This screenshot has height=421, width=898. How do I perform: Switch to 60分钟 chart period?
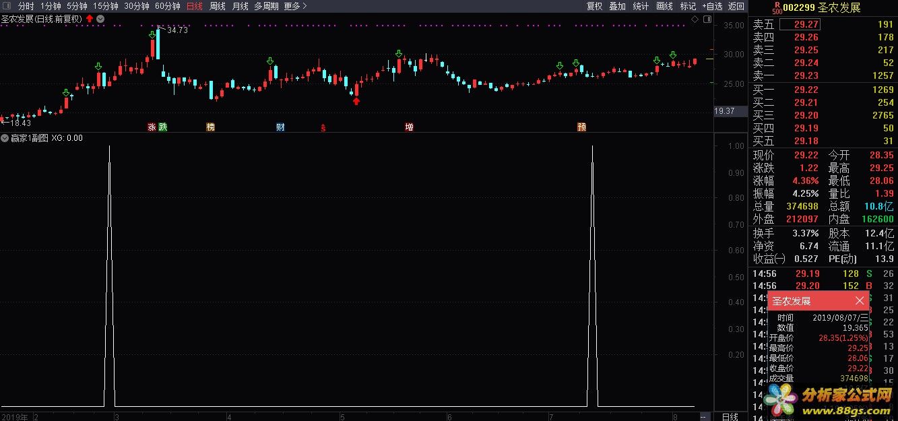pyautogui.click(x=168, y=6)
